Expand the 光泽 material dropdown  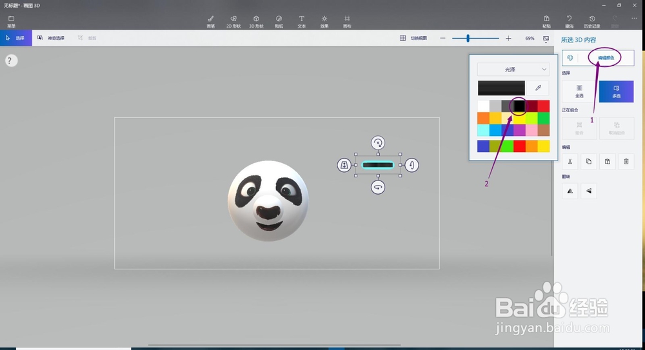[x=513, y=69]
